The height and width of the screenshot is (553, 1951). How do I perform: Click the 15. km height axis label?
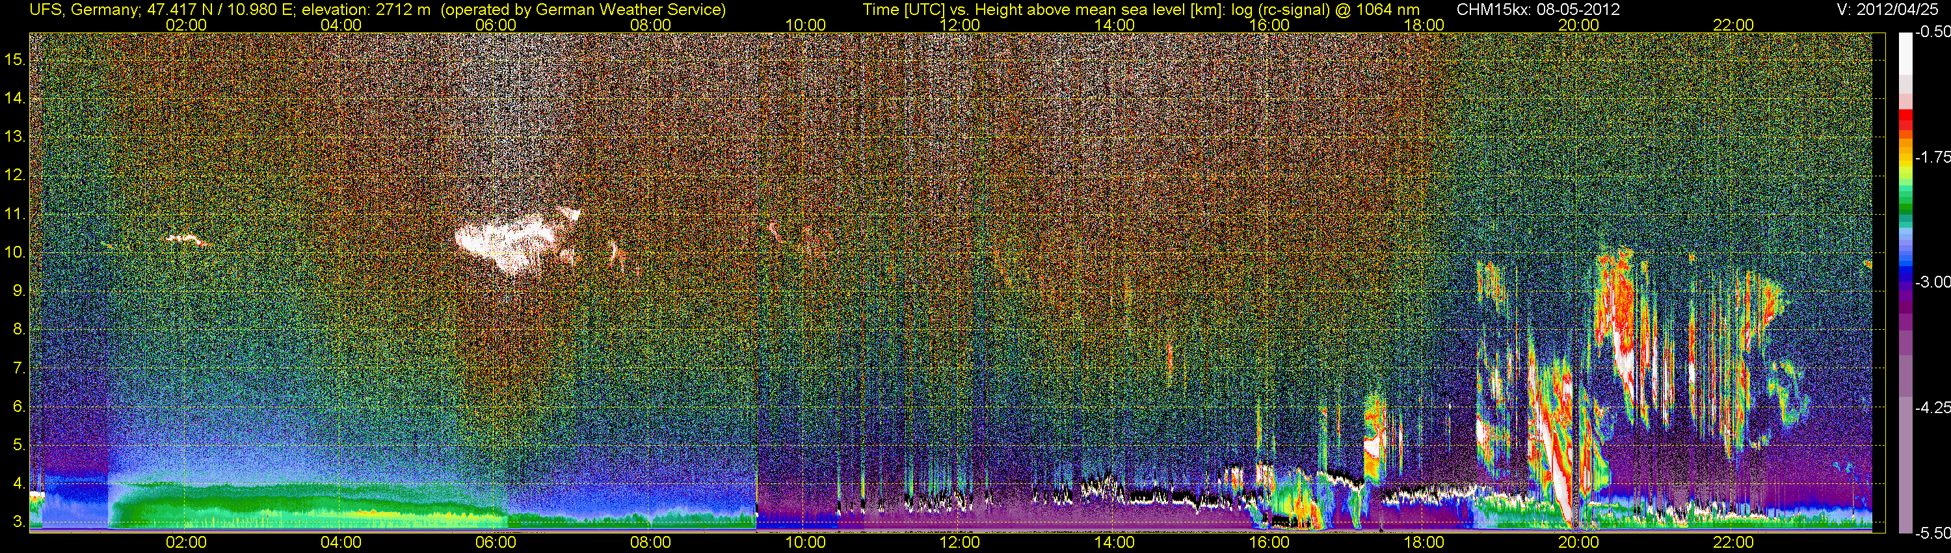[x=15, y=60]
